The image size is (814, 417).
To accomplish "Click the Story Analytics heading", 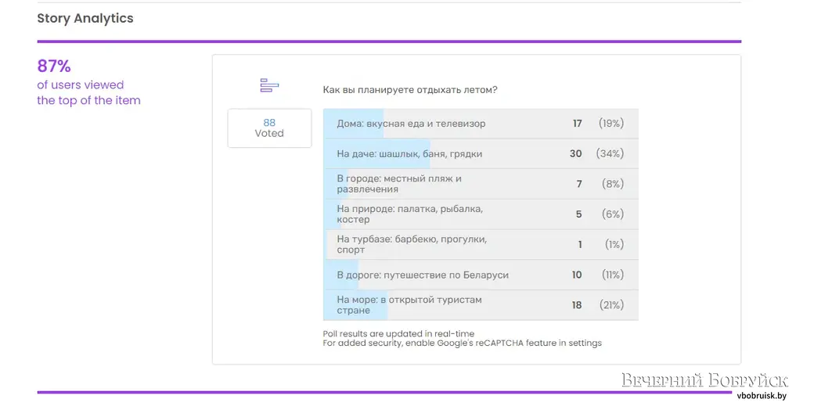I will click(85, 19).
